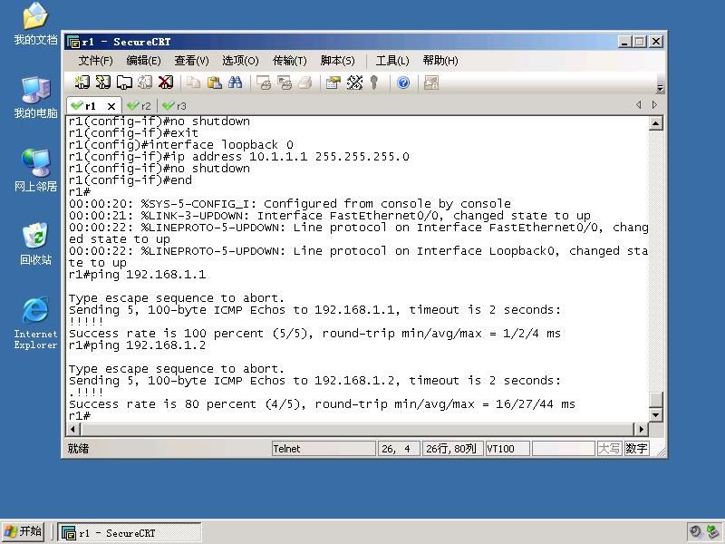Click the greyed-out Reconnect toolbar icon

click(145, 83)
